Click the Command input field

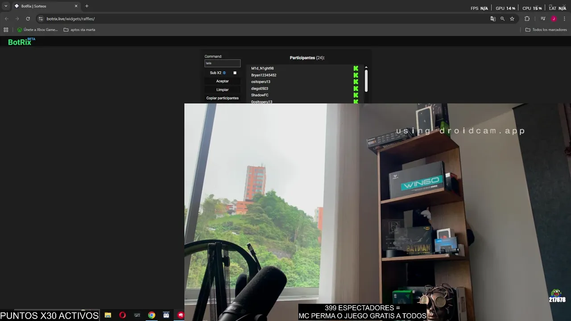click(x=222, y=63)
